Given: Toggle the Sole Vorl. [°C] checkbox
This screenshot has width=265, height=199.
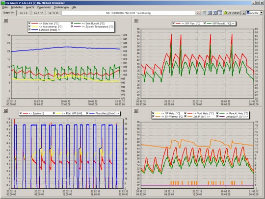Looking at the screenshot, I should (x=29, y=24).
